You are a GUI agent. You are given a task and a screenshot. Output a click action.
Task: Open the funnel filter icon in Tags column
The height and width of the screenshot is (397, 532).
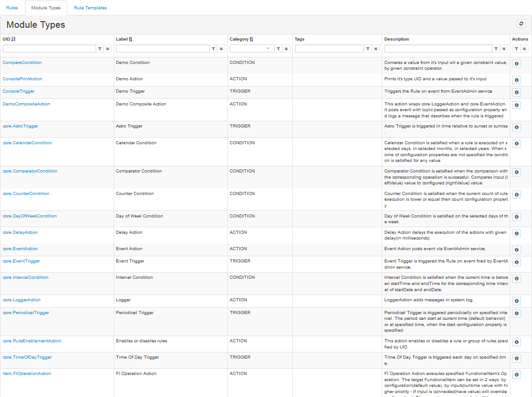pyautogui.click(x=368, y=49)
